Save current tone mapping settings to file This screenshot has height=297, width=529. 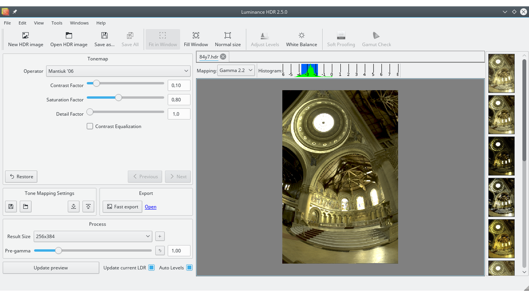11,206
